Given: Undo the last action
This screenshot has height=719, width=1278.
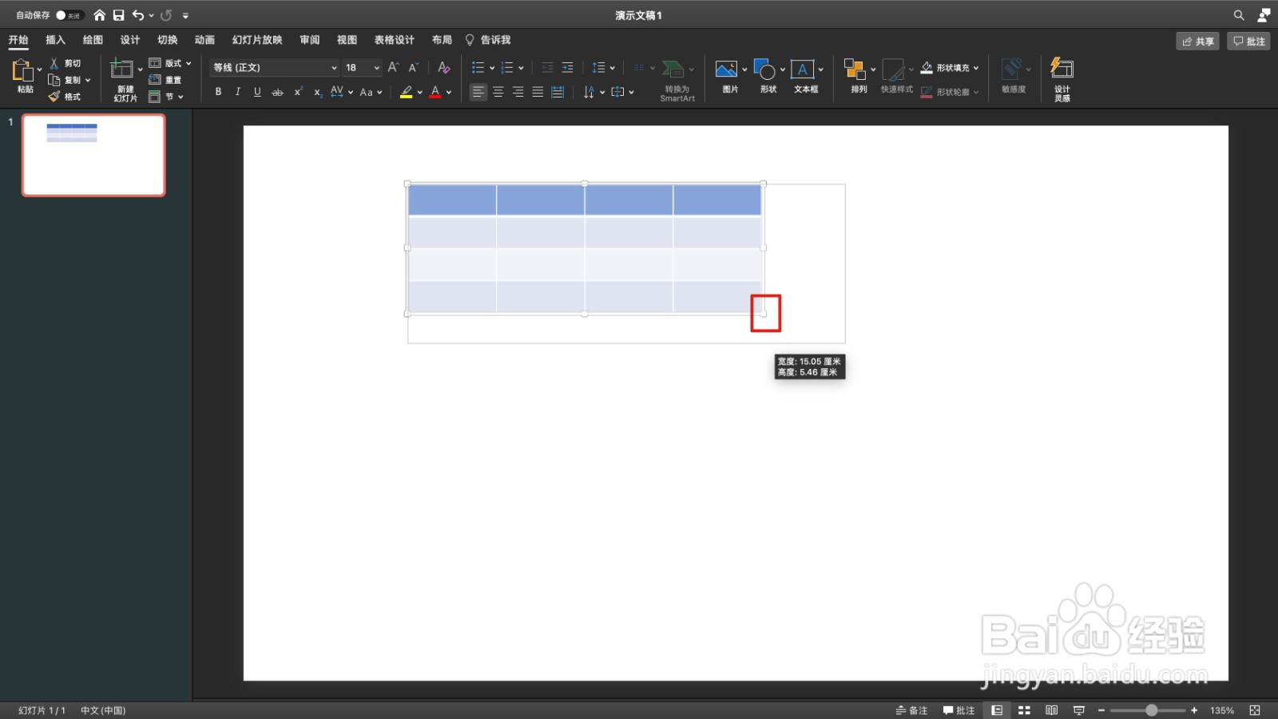Looking at the screenshot, I should 138,15.
